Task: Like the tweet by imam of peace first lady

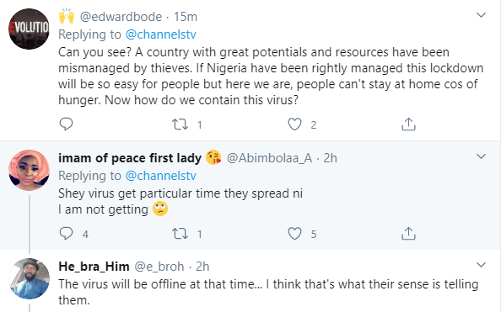Action: tap(294, 234)
